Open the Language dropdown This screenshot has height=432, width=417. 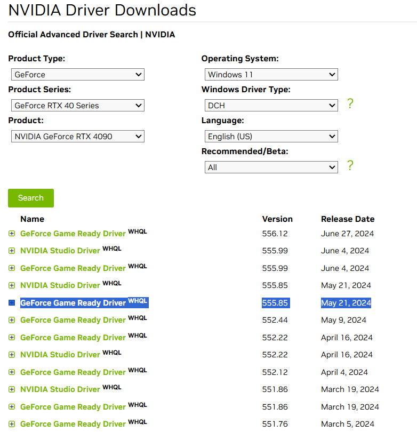[271, 137]
